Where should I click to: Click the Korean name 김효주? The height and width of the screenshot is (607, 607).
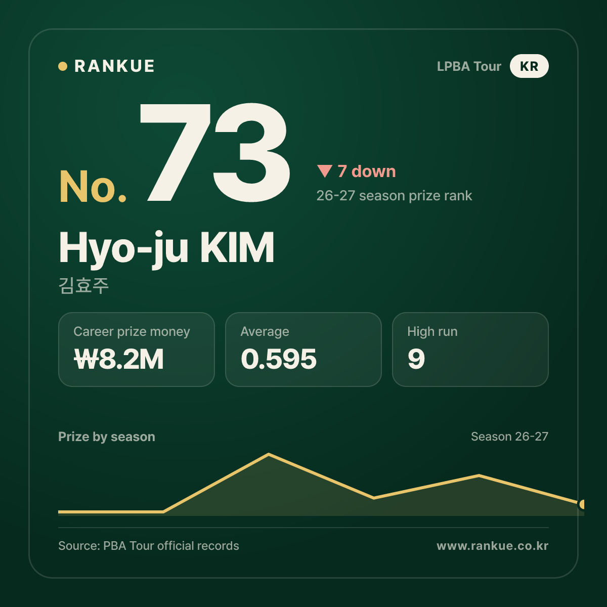coord(83,286)
